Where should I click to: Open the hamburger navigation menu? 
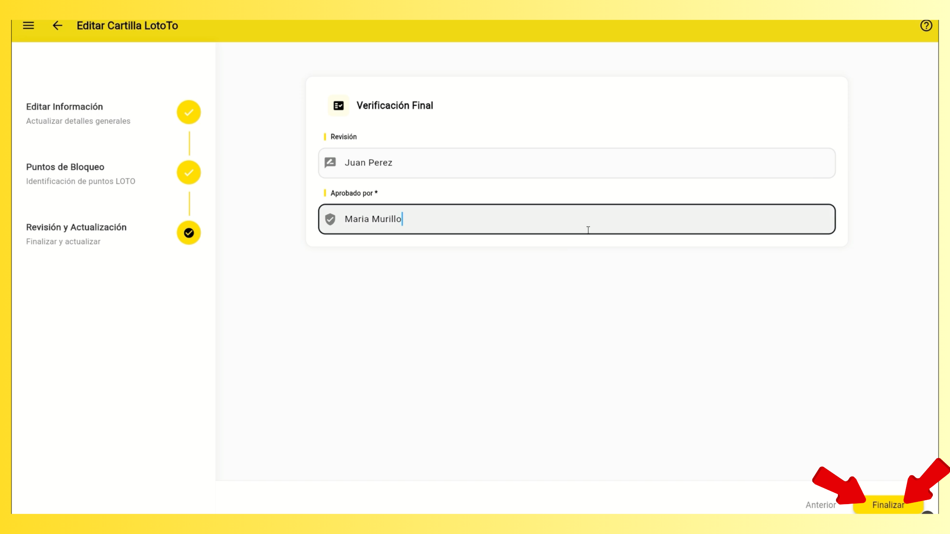[x=29, y=25]
